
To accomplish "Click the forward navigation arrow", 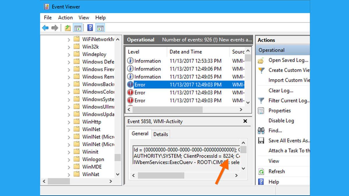I will click(55, 28).
